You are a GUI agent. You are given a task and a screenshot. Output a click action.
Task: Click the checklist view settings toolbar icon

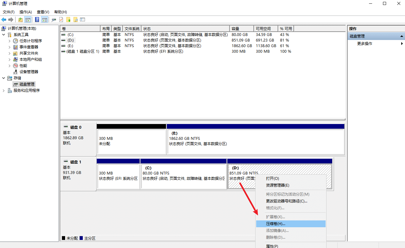coord(82,20)
